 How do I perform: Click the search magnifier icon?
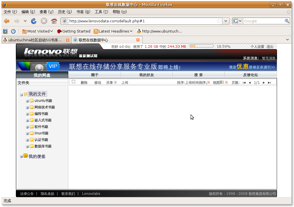click(287, 21)
